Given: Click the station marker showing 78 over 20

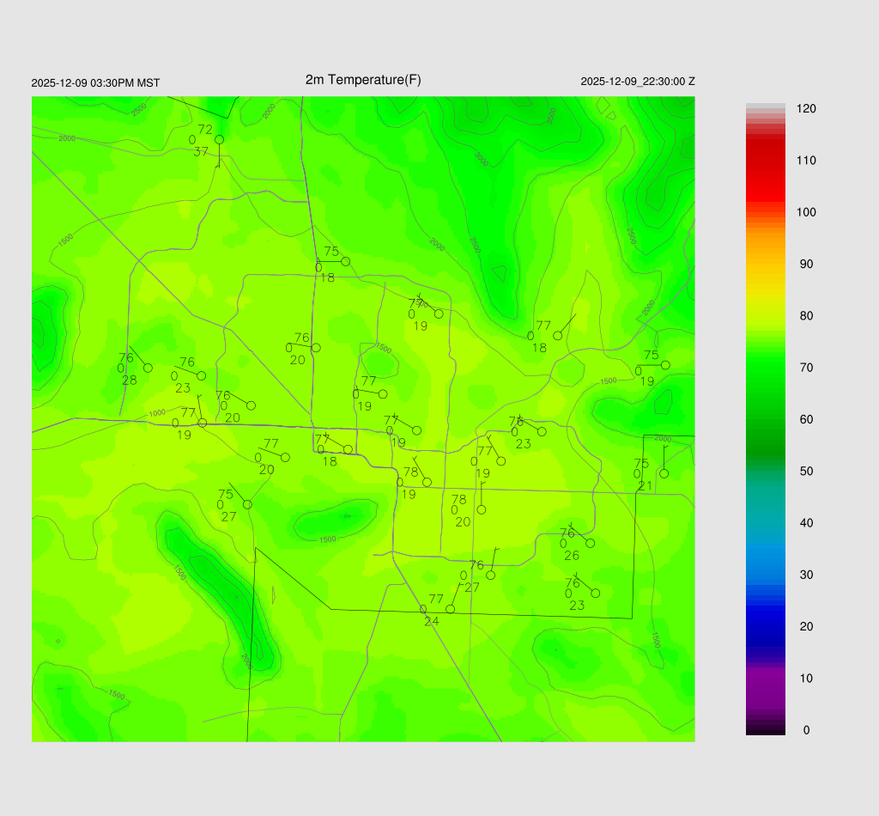Looking at the screenshot, I should pyautogui.click(x=482, y=509).
